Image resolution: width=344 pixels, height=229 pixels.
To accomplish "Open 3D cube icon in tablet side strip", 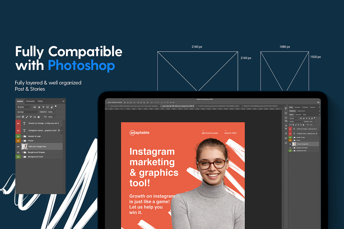I will tap(286, 138).
